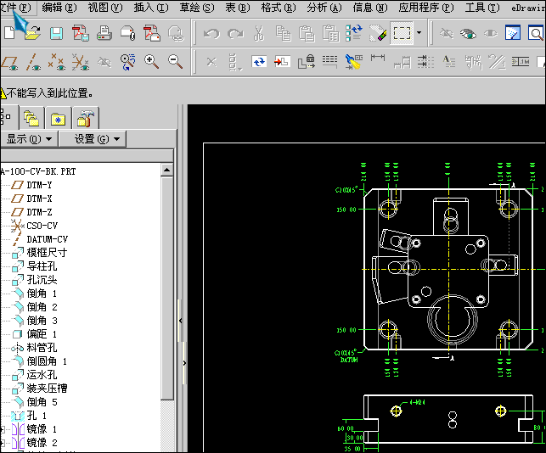Click the Repaint/refit view icon with number
The image size is (546, 453).
coord(127,62)
